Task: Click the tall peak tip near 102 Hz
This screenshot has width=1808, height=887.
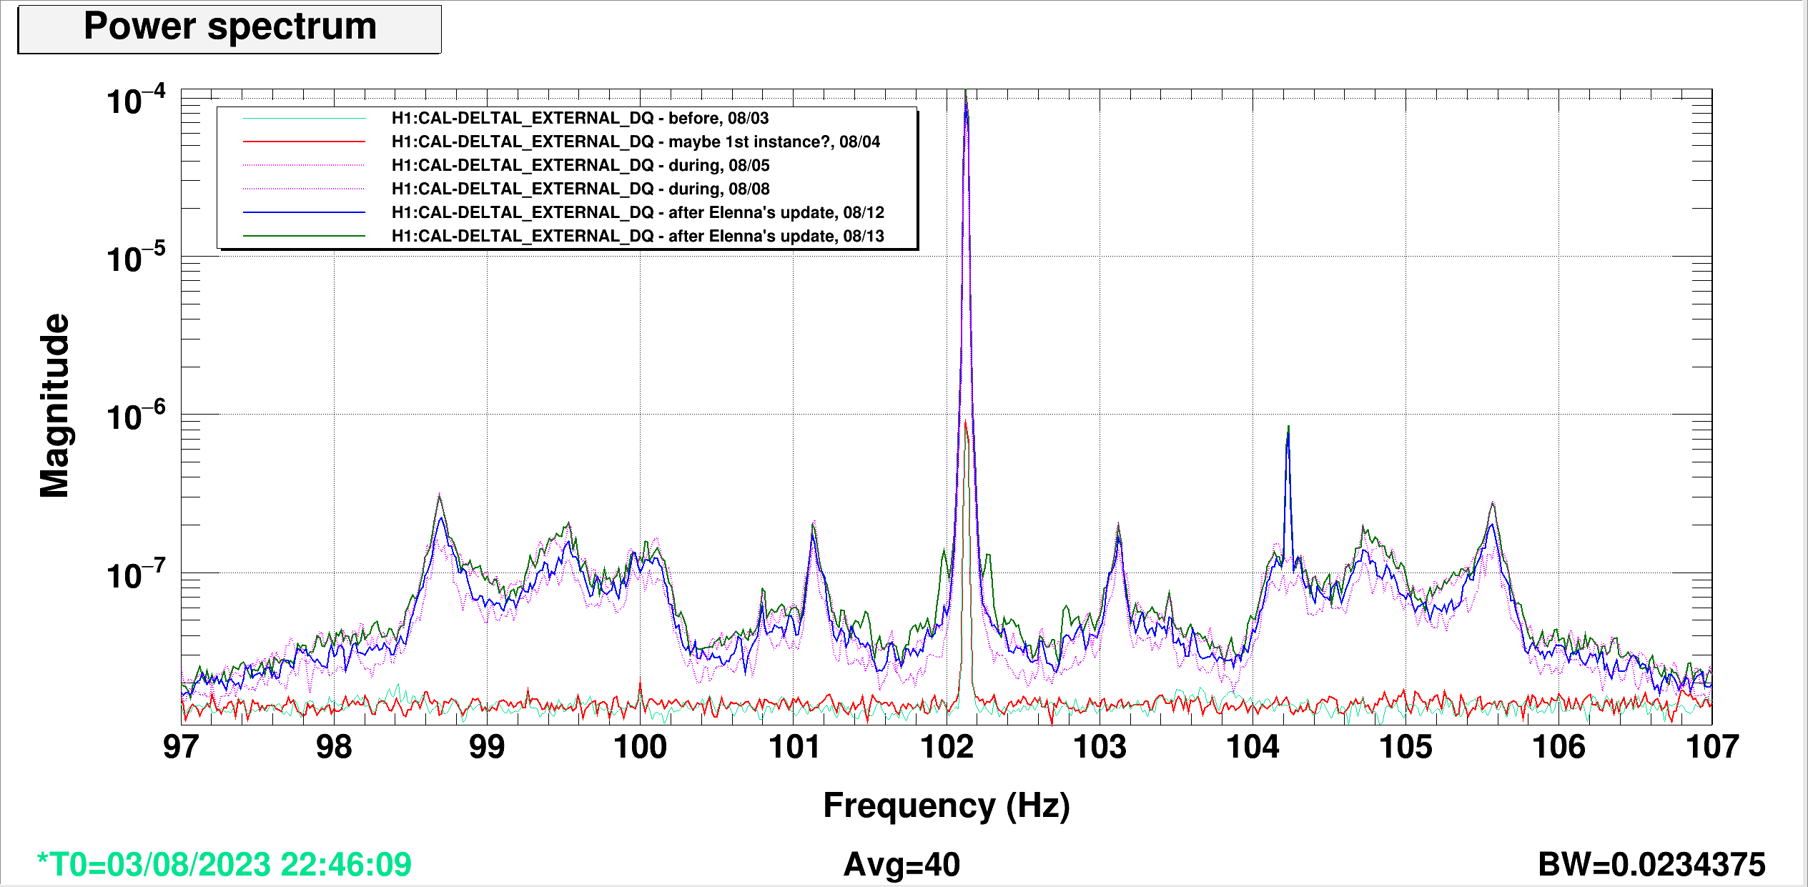Action: tap(966, 93)
